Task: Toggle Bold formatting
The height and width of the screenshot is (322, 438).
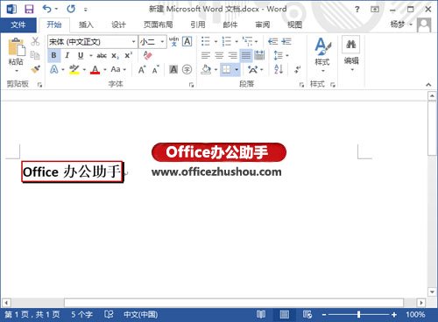Action: (x=54, y=55)
